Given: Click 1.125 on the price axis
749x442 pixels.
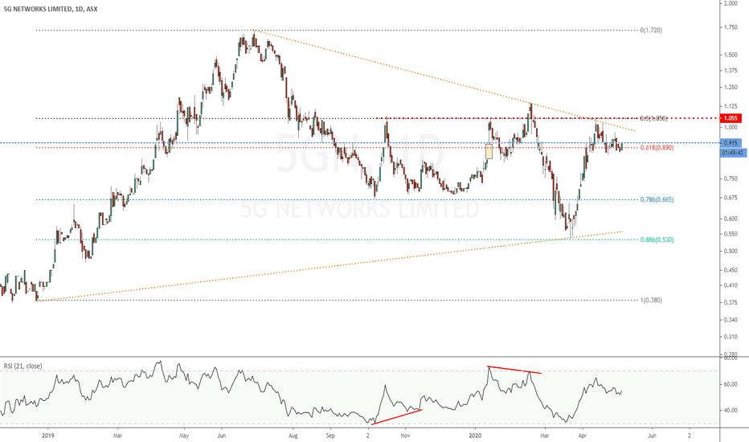Looking at the screenshot, I should coord(731,107).
